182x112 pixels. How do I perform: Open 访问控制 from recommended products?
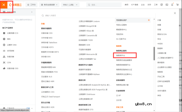pyautogui.click(x=11, y=51)
